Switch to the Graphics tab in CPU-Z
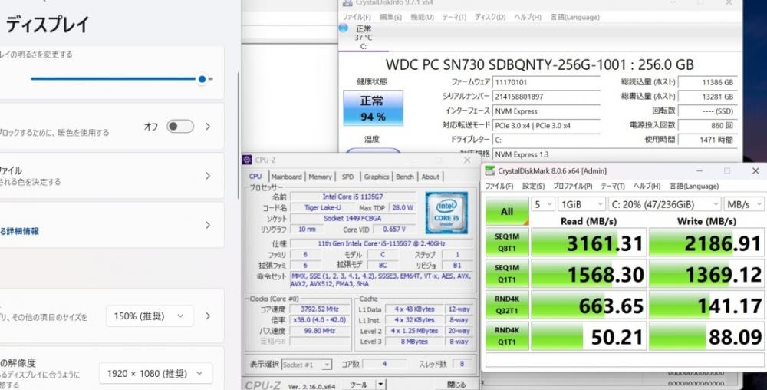767x390 pixels. 376,177
